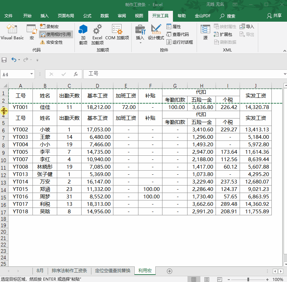The image size is (287, 282).
Task: Expand the Name Box dropdown
Action: 31,74
